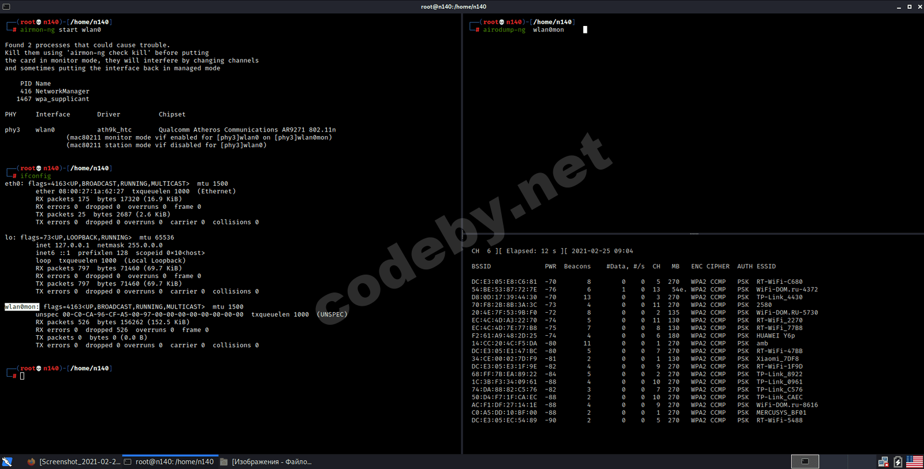Click the ESSID 'RT-WiFi_2270'
The width and height of the screenshot is (924, 469).
[780, 320]
